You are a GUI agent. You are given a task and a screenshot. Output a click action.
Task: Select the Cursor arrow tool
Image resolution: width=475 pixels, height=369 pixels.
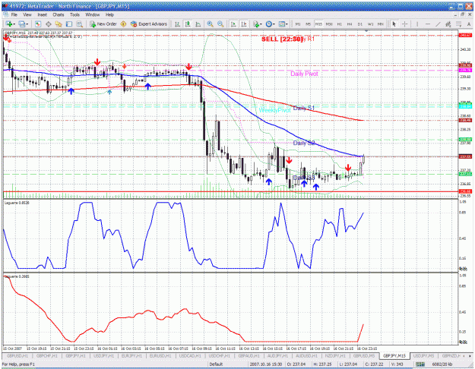click(x=394, y=24)
